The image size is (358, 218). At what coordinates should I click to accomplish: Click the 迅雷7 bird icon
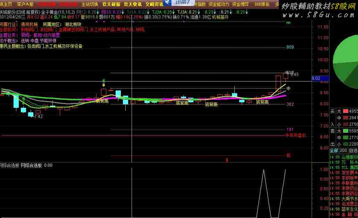tap(168, 2)
